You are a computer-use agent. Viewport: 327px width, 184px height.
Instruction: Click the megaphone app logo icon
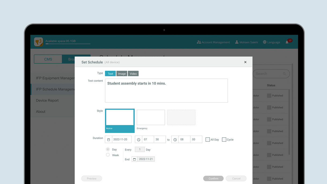[x=39, y=42]
